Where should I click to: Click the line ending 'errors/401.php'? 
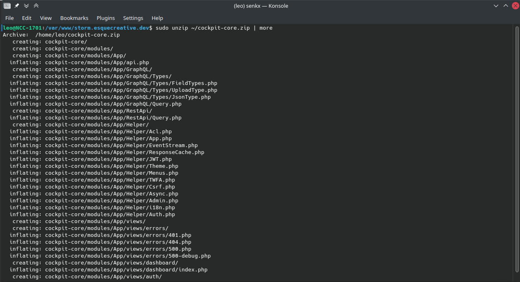pyautogui.click(x=100, y=235)
